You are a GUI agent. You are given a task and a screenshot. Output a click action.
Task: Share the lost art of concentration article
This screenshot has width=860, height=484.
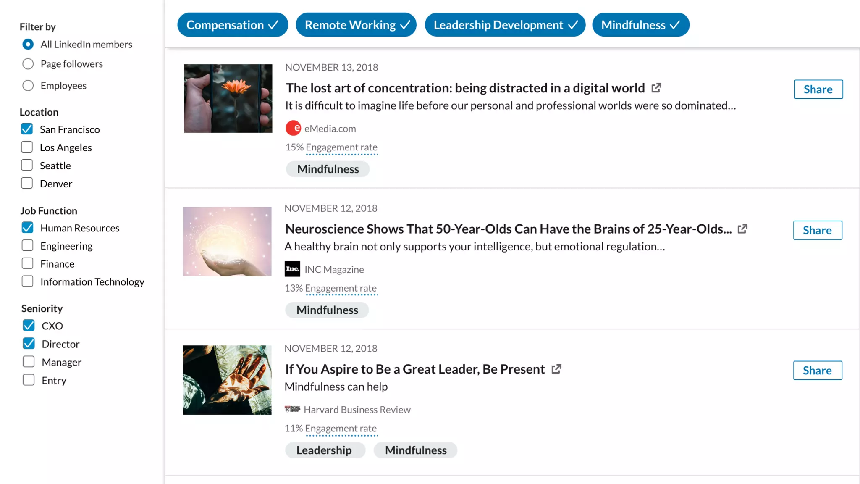point(818,89)
